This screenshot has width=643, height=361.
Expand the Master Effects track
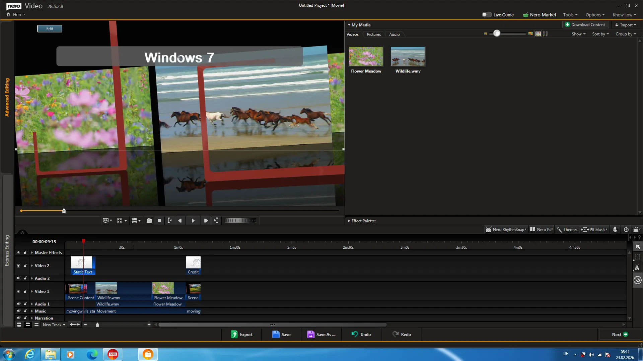point(31,252)
